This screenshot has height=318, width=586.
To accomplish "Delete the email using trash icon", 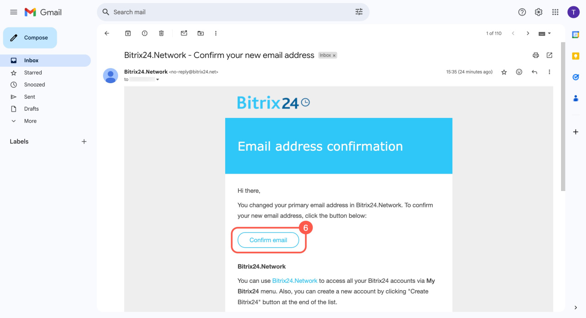I will (x=161, y=33).
